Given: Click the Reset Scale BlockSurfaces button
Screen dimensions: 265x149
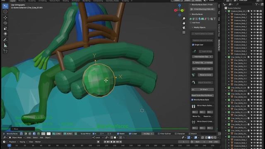Looking at the screenshot, I should coord(202,96).
